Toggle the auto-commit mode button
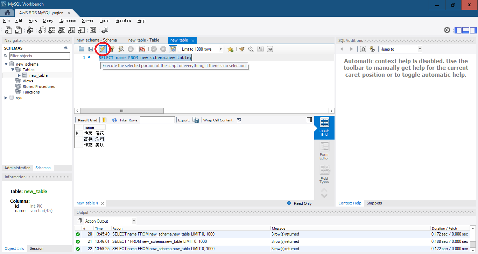This screenshot has width=478, height=254. point(173,49)
